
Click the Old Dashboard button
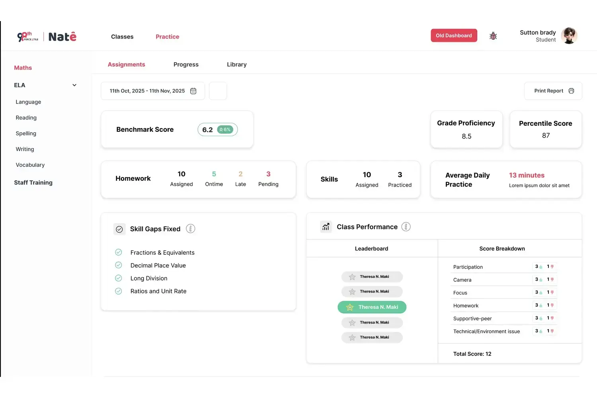pos(454,35)
